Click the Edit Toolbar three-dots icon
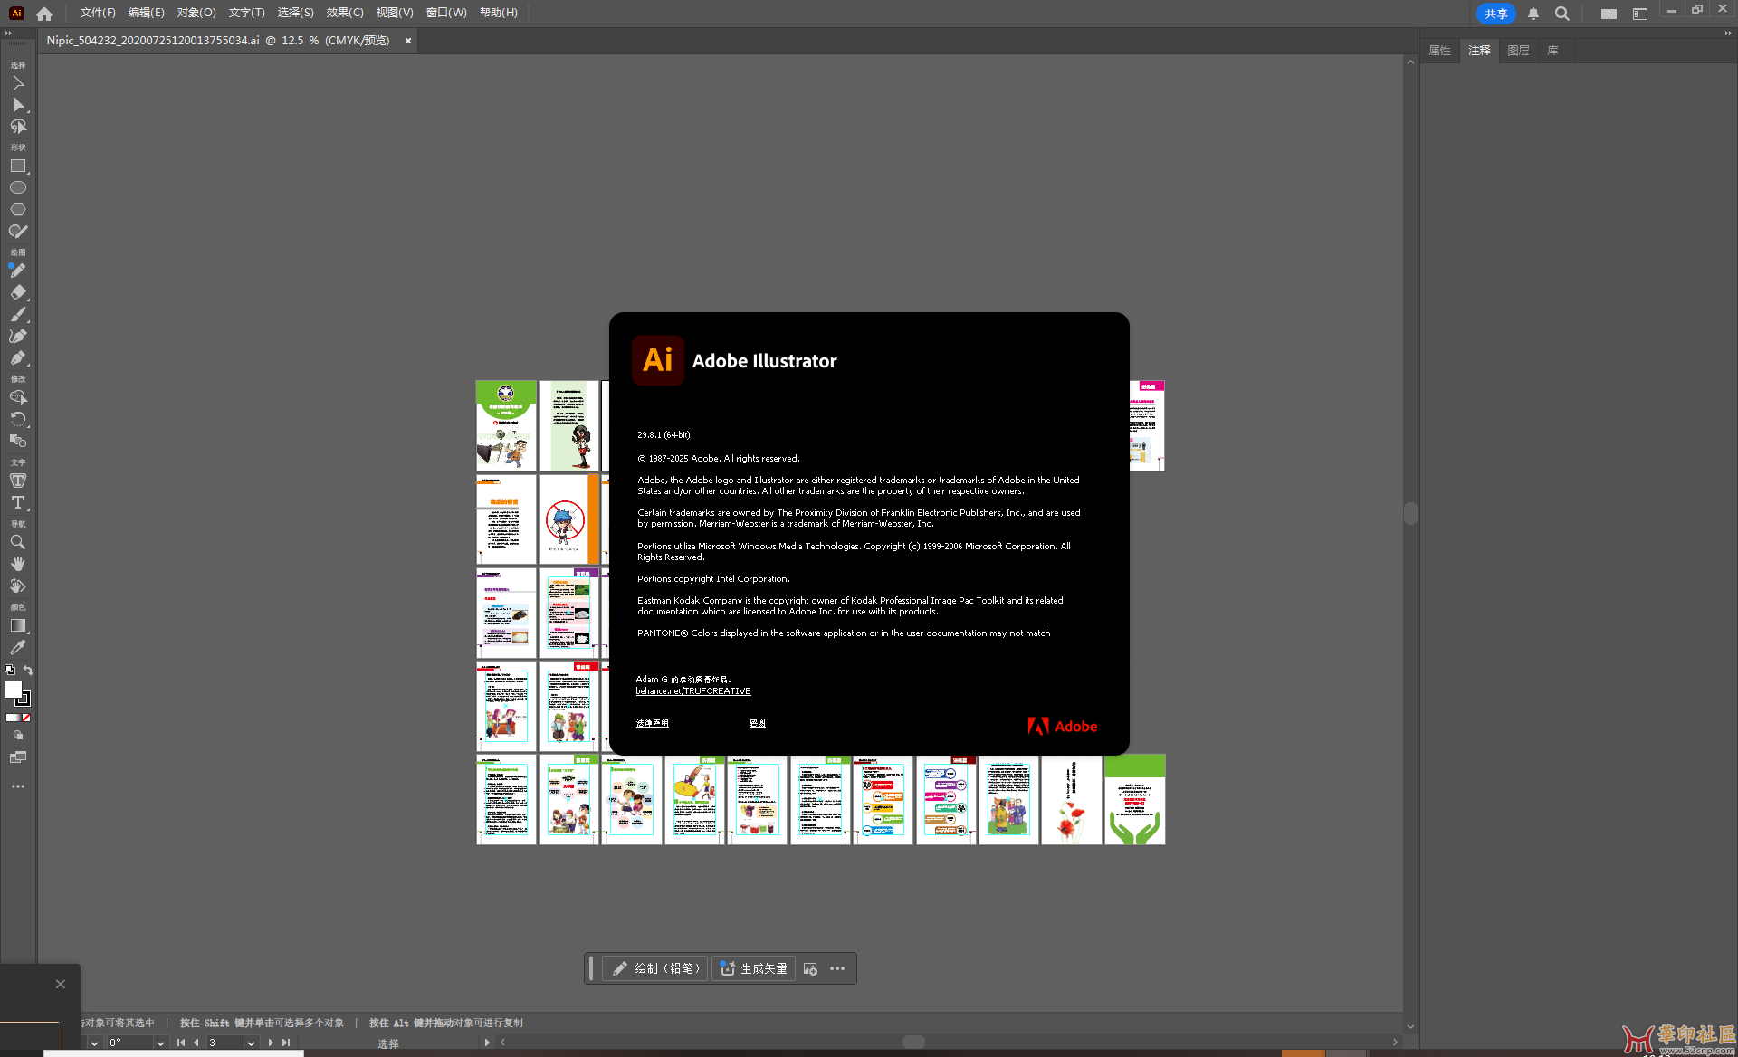 point(18,786)
